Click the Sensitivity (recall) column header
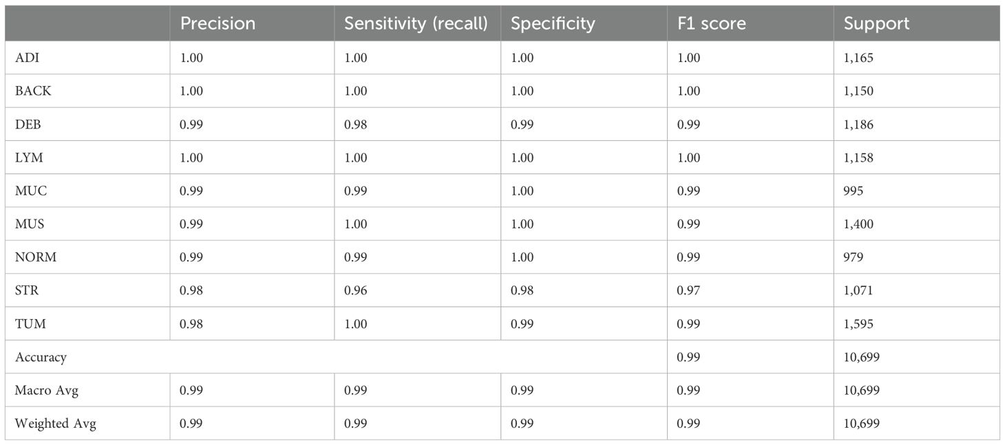Viewport: 1005px width, 445px height. [416, 23]
